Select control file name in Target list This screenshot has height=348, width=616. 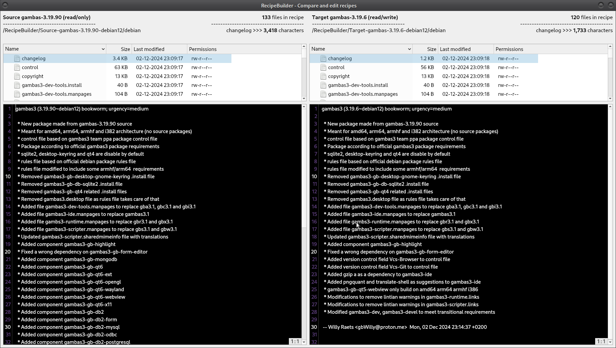(x=336, y=67)
